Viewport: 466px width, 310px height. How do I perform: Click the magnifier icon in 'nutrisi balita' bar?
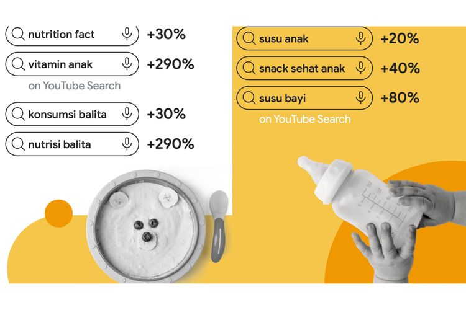click(18, 144)
